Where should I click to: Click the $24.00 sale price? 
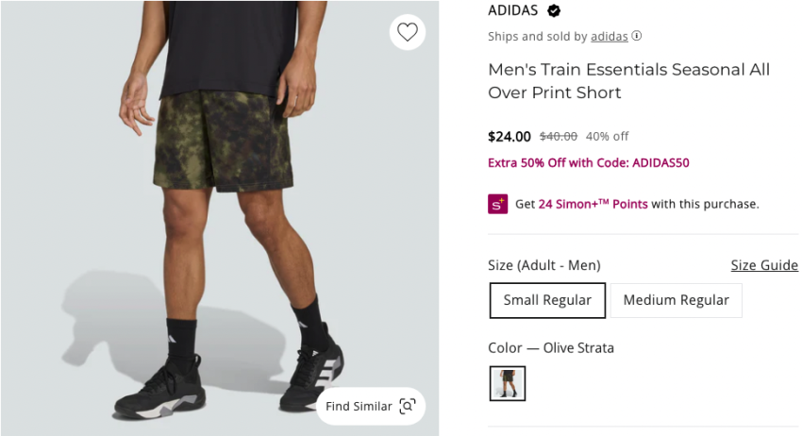(x=510, y=137)
